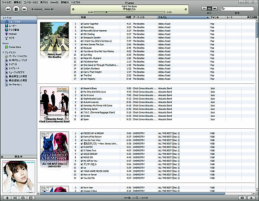Sort by アーティスト column header

tap(144, 17)
